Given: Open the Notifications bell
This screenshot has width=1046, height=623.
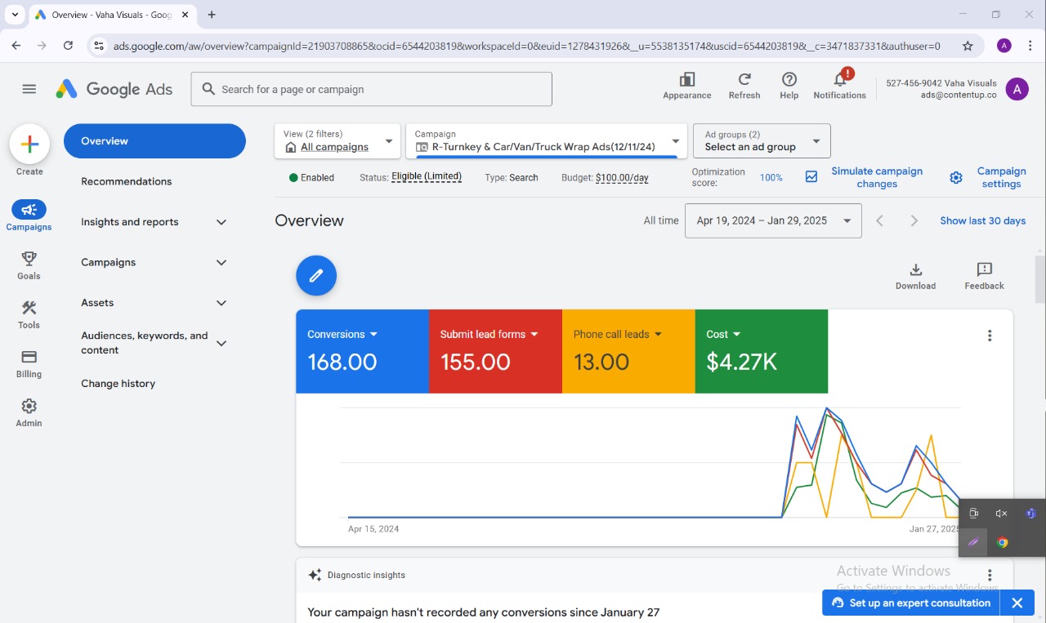Looking at the screenshot, I should 839,80.
